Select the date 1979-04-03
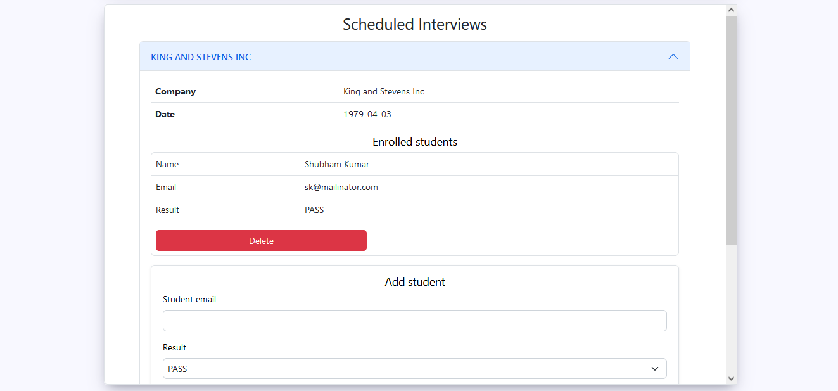Viewport: 838px width, 391px height. pos(367,115)
